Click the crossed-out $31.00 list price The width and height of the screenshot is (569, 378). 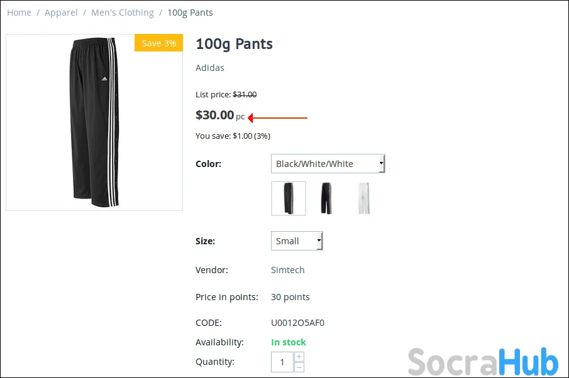(245, 95)
